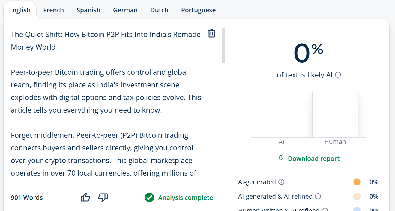Image resolution: width=395 pixels, height=211 pixels.
Task: Click info icon beside AI-generated & AI-refined
Action: (x=318, y=196)
